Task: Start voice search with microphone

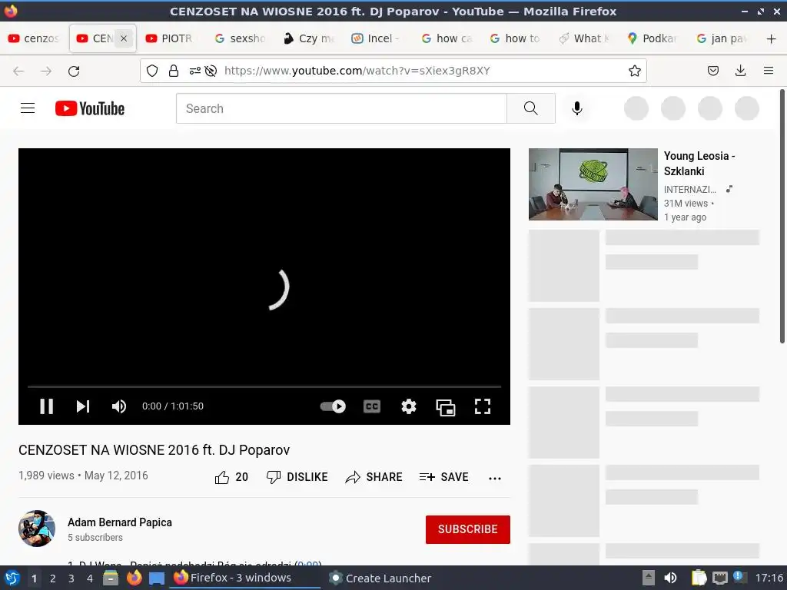Action: click(577, 108)
